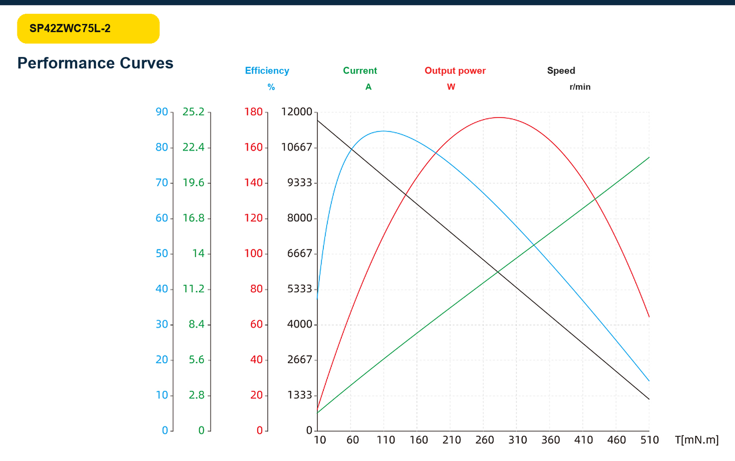Click the blue Efficiency legend label
Screen dimensions: 735x461
pyautogui.click(x=267, y=71)
